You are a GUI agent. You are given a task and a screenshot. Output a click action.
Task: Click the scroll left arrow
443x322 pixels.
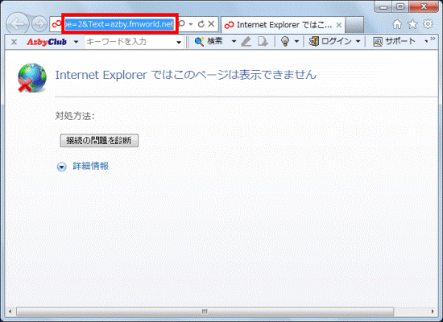10,312
